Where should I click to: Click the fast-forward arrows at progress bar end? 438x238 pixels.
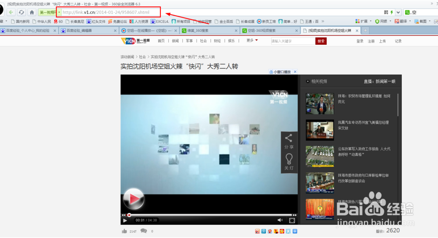tap(294, 215)
